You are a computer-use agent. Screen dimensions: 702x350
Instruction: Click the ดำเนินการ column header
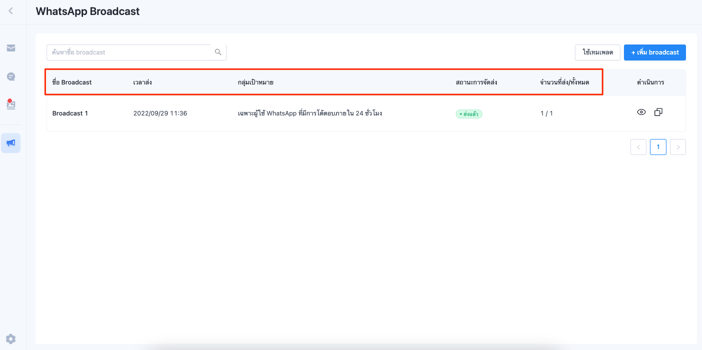pos(650,82)
